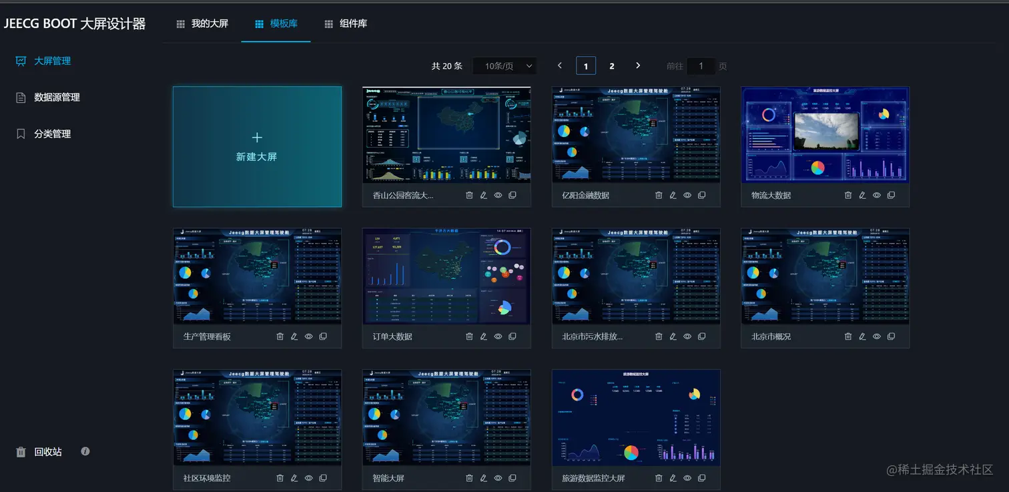This screenshot has height=492, width=1009.
Task: Copy the 智能大屏 template
Action: (x=512, y=478)
